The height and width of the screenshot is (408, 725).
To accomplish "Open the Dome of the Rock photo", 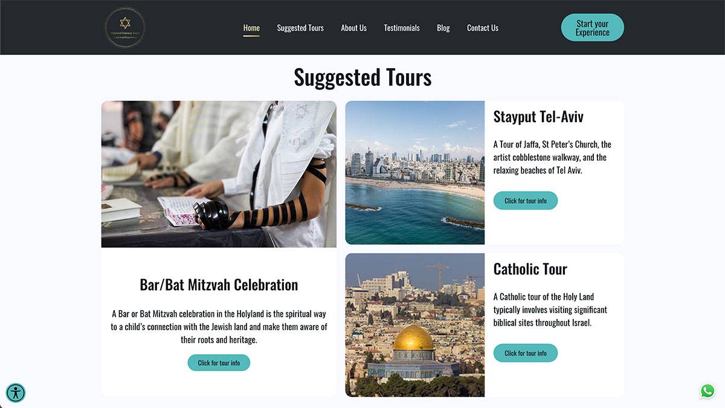I will 415,325.
